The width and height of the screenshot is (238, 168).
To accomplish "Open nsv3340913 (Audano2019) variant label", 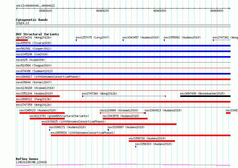I will [x=163, y=110].
